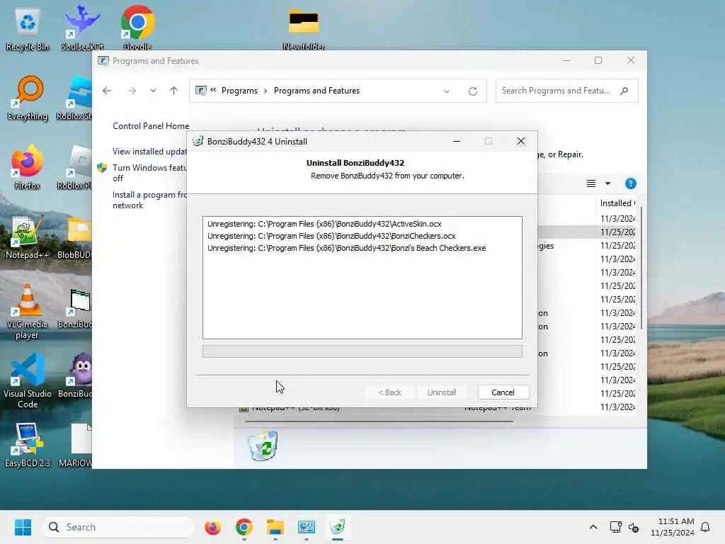Open Firefox from the taskbar
The image size is (725, 544).
click(212, 527)
